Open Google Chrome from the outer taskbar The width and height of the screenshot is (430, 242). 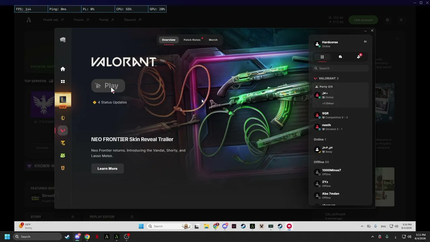pyautogui.click(x=87, y=237)
